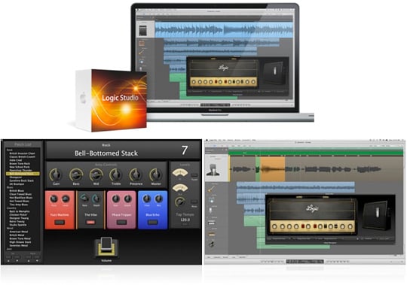Click the patch number 7 display
Screen dimensions: 407x285
pyautogui.click(x=185, y=150)
